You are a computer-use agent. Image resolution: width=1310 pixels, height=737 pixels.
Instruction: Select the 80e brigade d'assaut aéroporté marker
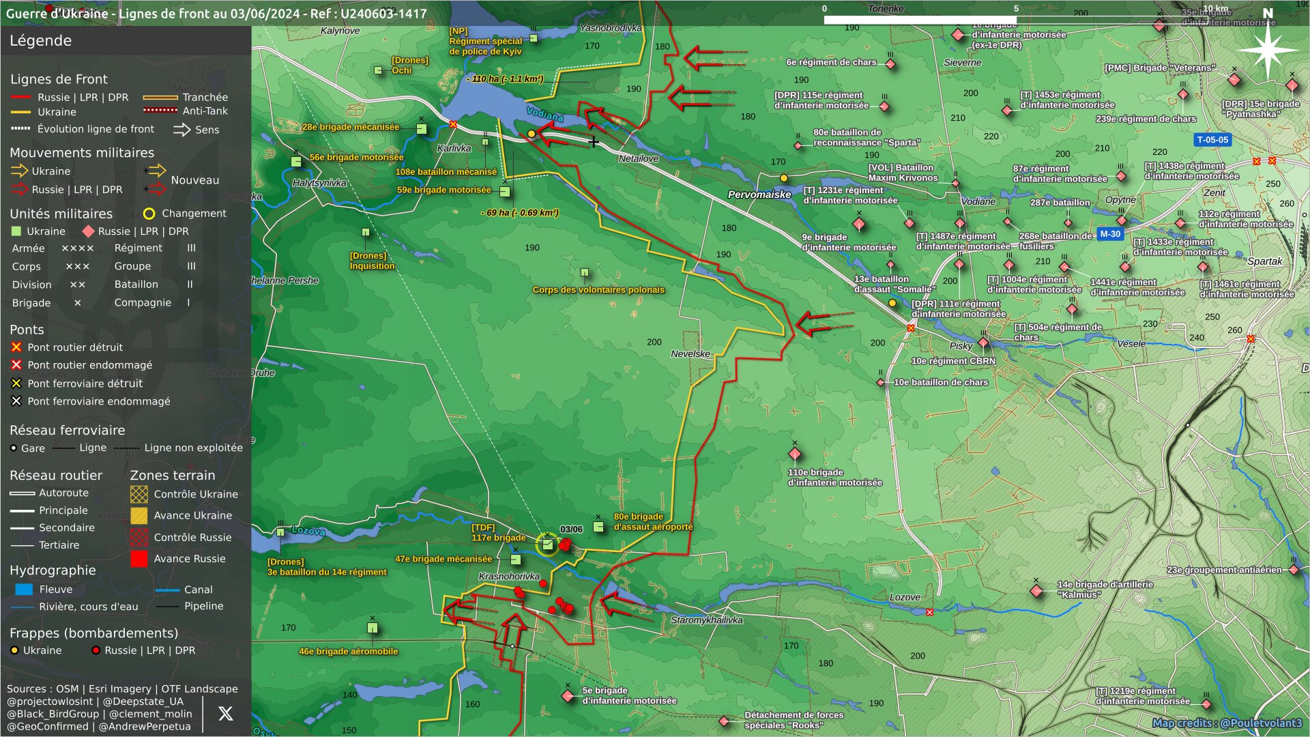pos(598,527)
